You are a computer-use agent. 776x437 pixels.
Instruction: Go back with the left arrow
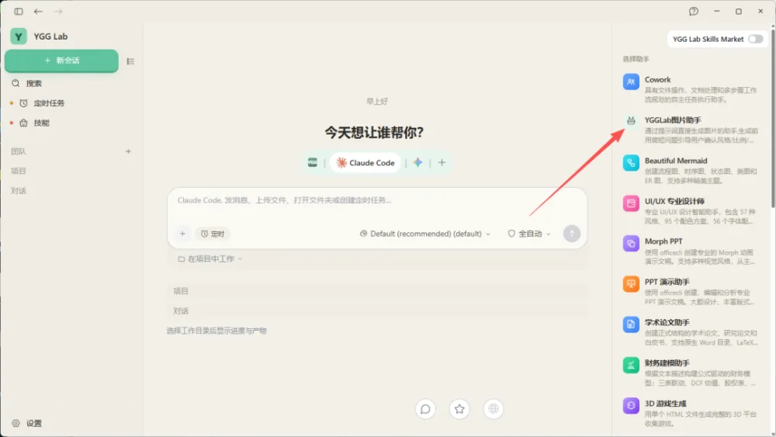pos(38,12)
